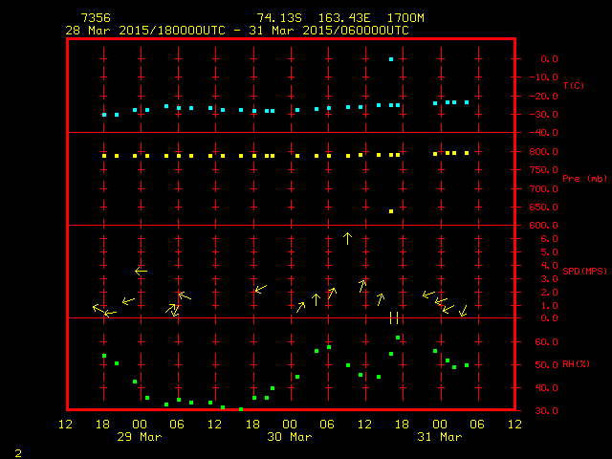Click the 800.0 pressure tick label

coord(543,151)
